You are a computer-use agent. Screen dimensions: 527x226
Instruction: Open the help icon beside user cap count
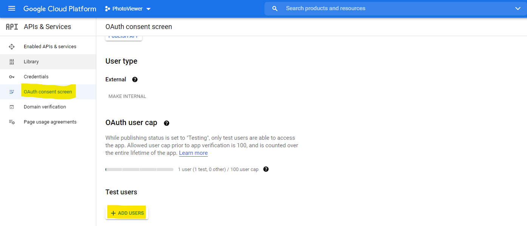[x=266, y=169]
